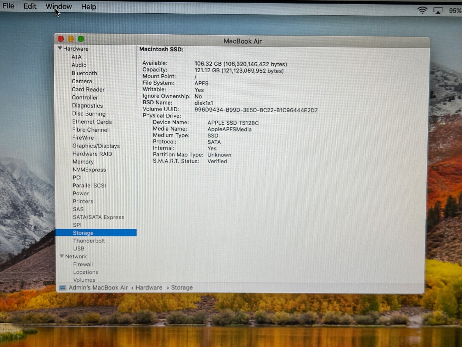This screenshot has width=462, height=347.
Task: Select Fibre Channel in the sidebar
Action: 90,130
